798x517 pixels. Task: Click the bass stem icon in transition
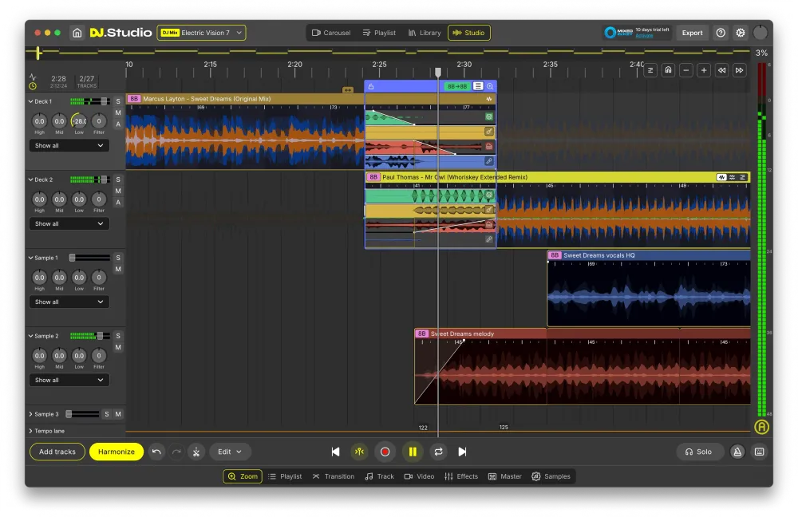click(x=489, y=147)
